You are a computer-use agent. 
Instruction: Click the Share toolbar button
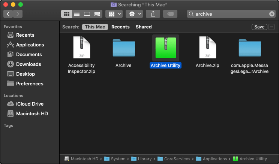(153, 14)
